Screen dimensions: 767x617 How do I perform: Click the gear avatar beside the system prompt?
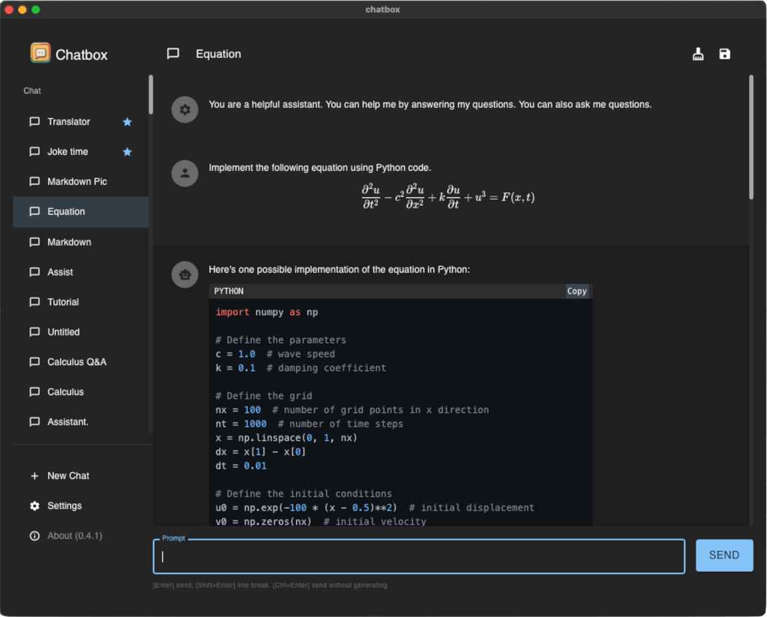(x=185, y=110)
